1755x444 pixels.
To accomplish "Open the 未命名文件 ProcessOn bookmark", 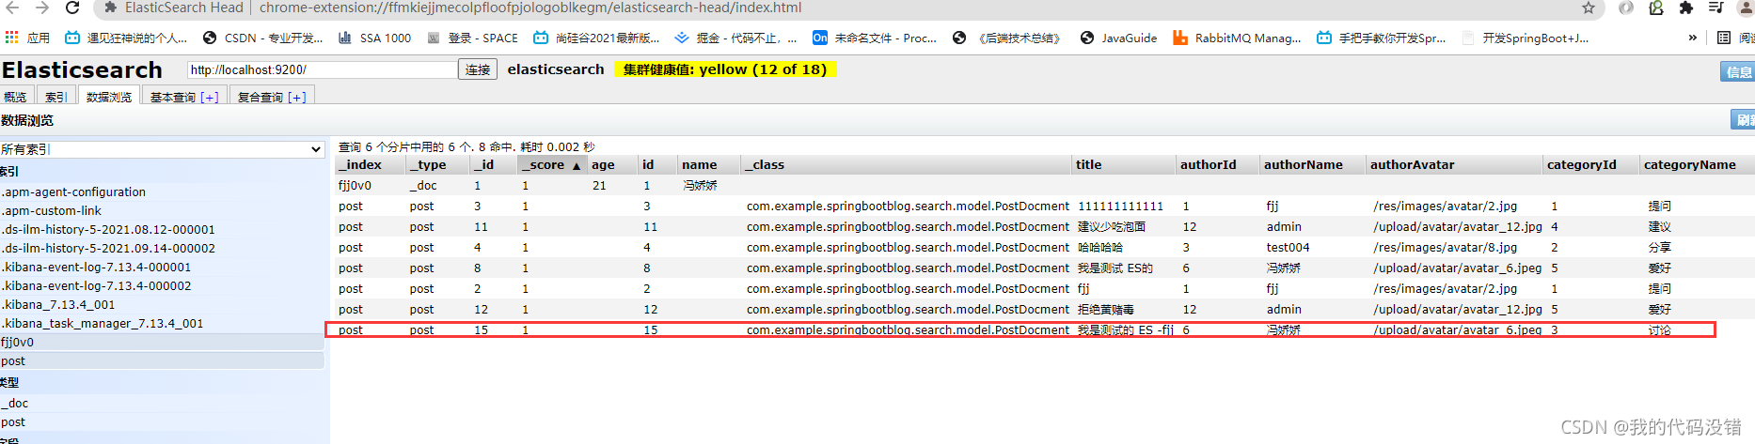I will pyautogui.click(x=875, y=38).
